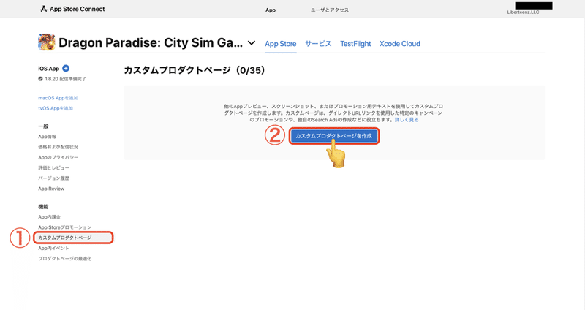Open App Review in sidebar
The height and width of the screenshot is (310, 585).
point(51,189)
